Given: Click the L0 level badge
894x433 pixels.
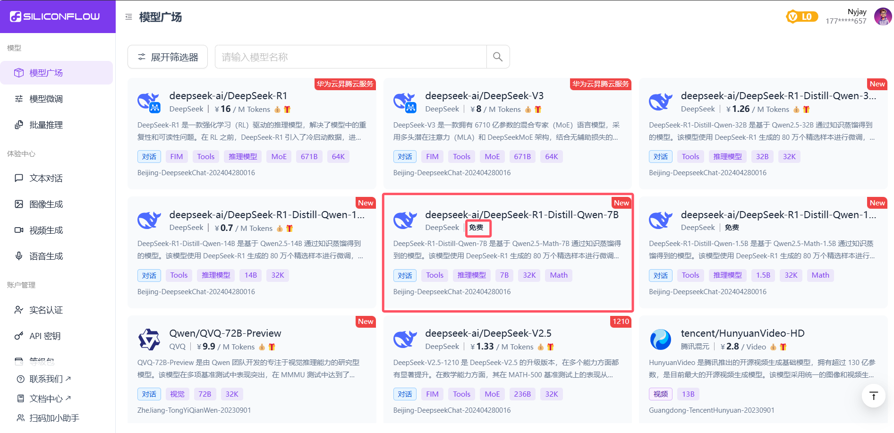Looking at the screenshot, I should pos(801,17).
